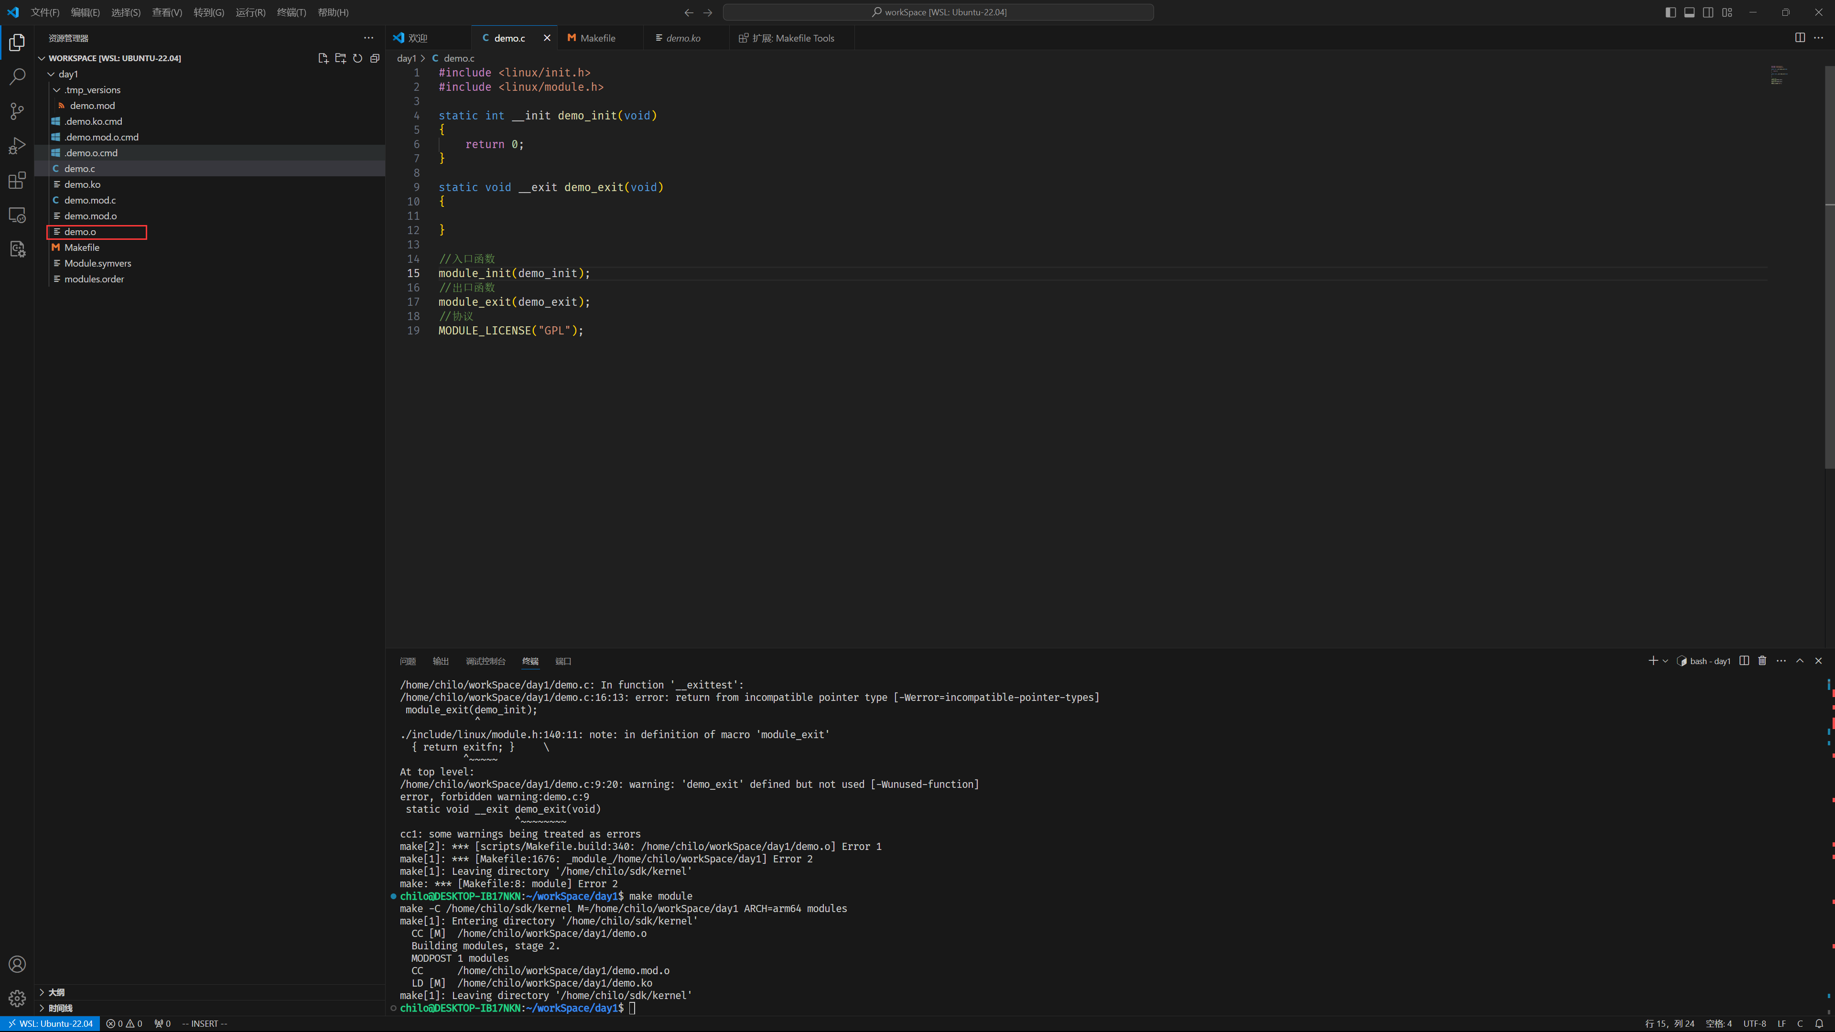Split the editor to the right
The image size is (1835, 1032).
click(x=1799, y=38)
